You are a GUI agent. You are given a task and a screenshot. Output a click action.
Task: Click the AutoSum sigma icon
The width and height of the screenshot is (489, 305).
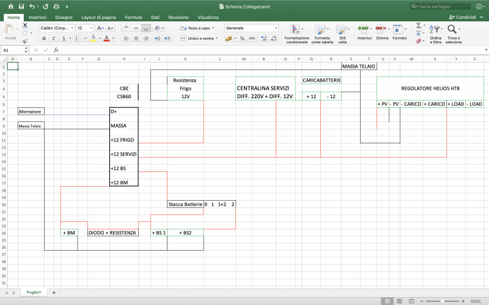419,26
